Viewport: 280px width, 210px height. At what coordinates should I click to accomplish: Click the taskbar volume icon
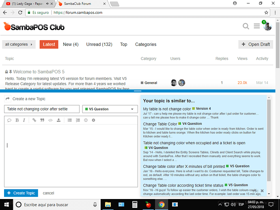point(233,204)
